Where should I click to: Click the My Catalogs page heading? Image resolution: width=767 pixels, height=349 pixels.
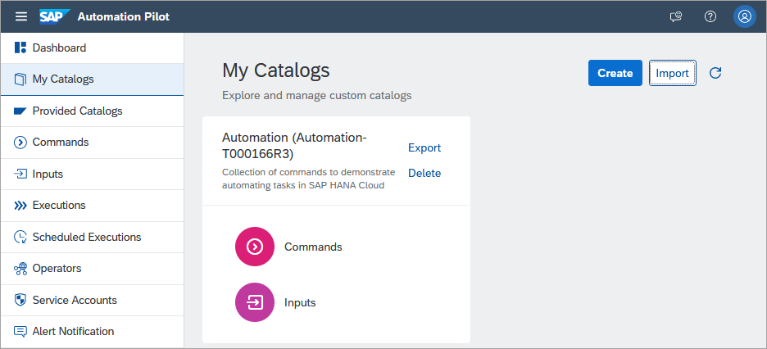276,70
